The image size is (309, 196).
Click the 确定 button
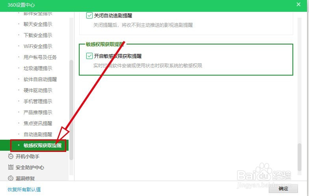283,189
